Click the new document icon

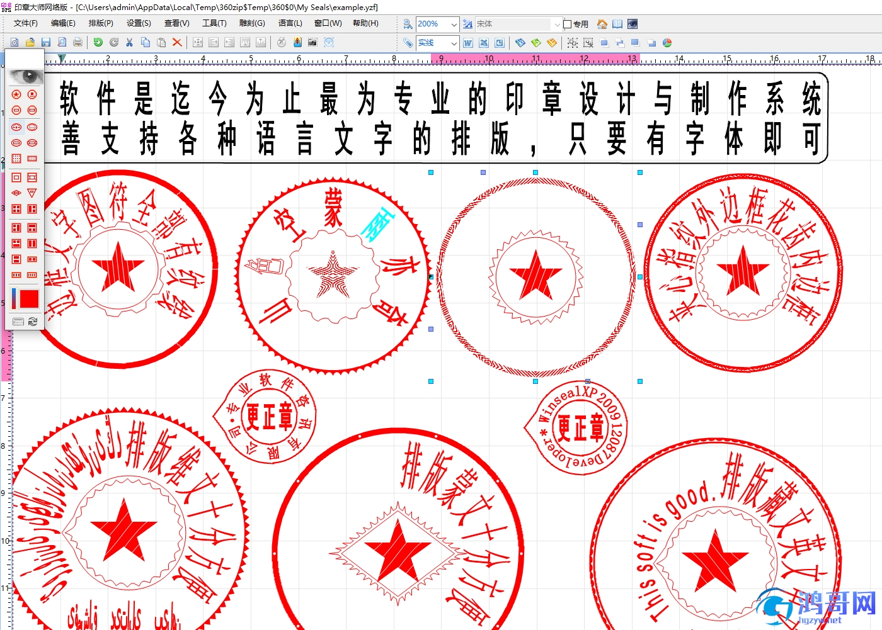(14, 42)
